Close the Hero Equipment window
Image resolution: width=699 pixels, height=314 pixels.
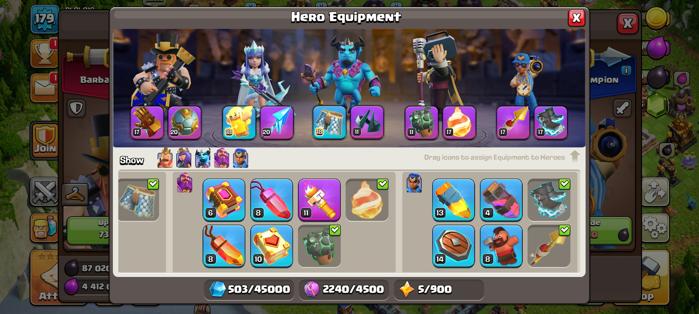coord(576,18)
